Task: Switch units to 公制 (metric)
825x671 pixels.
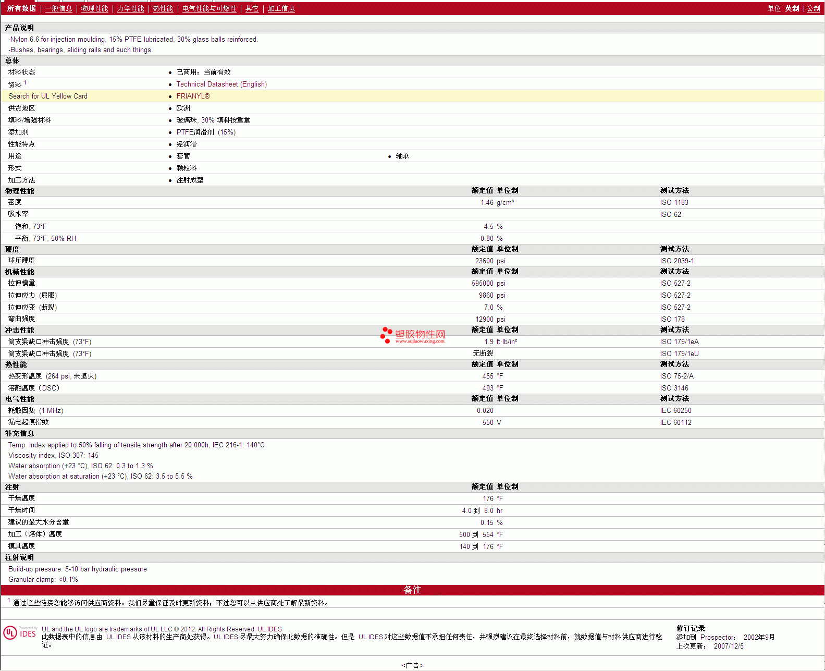Action: point(813,8)
